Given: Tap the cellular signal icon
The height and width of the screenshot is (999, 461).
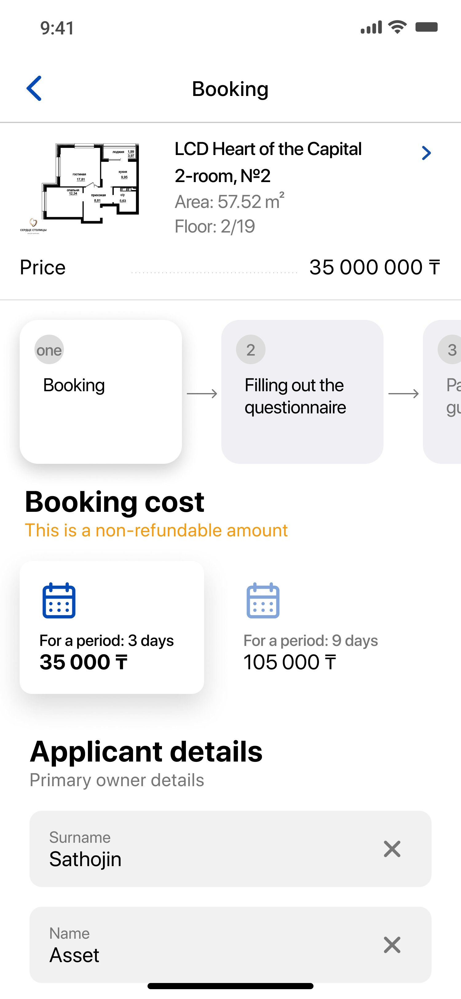Looking at the screenshot, I should click(x=371, y=28).
